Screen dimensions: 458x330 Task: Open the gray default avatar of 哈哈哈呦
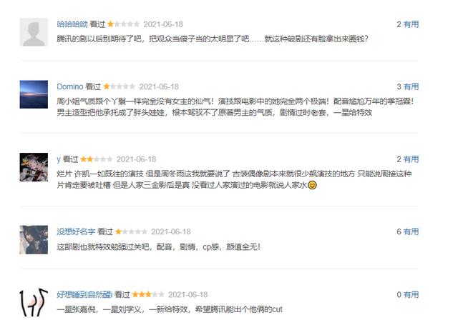(x=34, y=31)
